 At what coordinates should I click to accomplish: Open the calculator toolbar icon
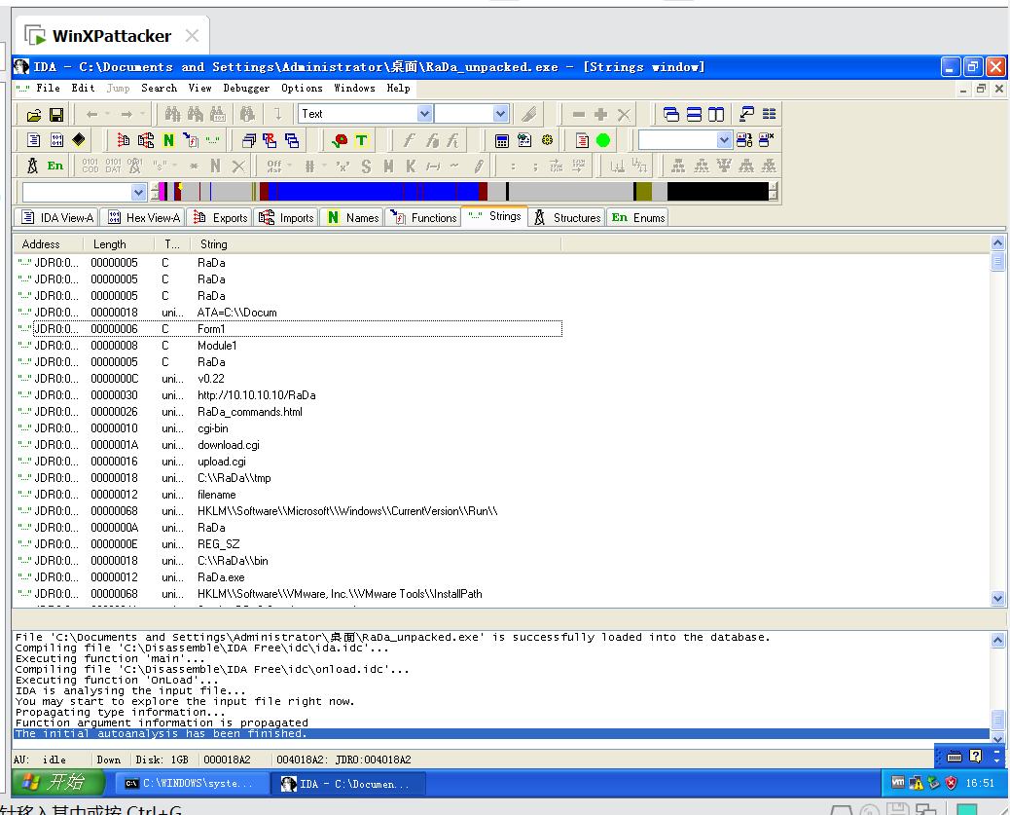(502, 140)
